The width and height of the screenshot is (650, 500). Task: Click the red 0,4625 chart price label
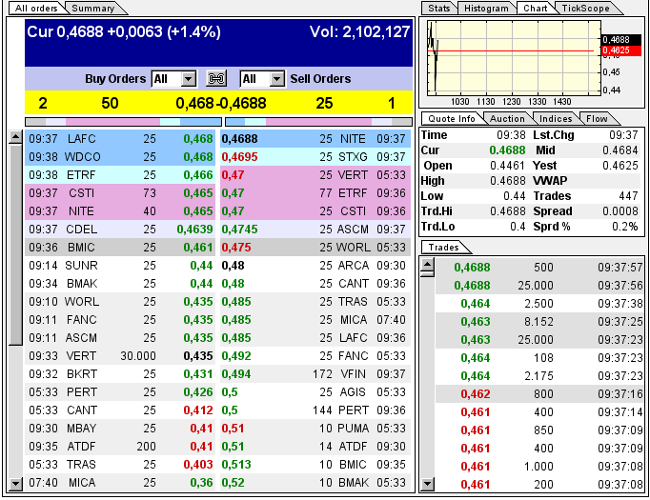(621, 50)
